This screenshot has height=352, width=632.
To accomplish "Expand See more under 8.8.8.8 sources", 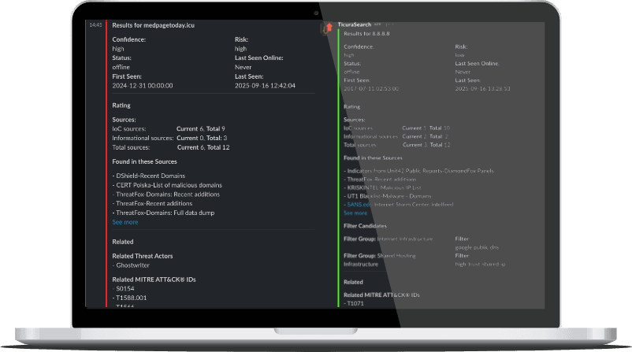I will pos(355,213).
